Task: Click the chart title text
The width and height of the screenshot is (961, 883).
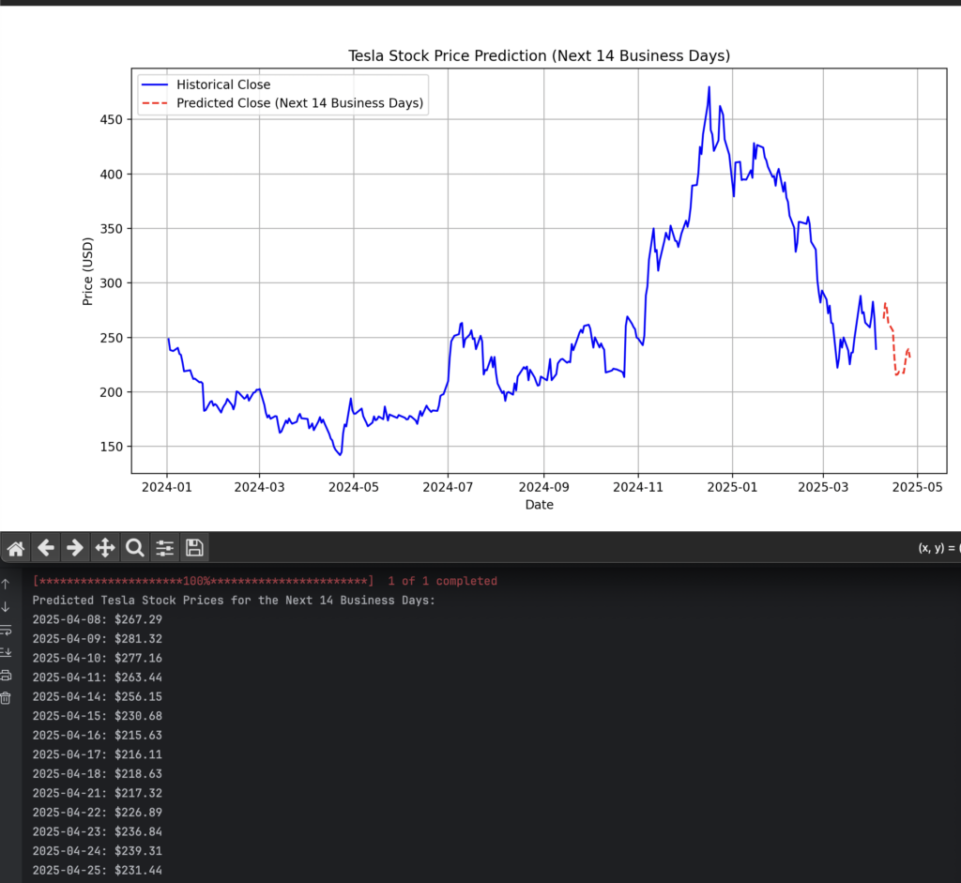Action: click(540, 55)
